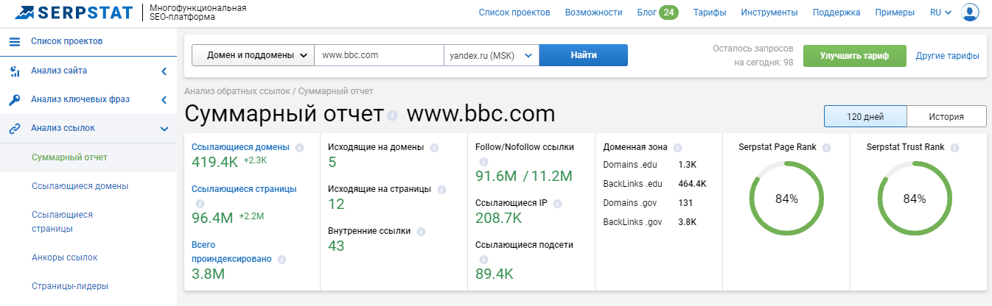Expand the Анализ сайта section chevron
The image size is (992, 306).
pyautogui.click(x=164, y=71)
